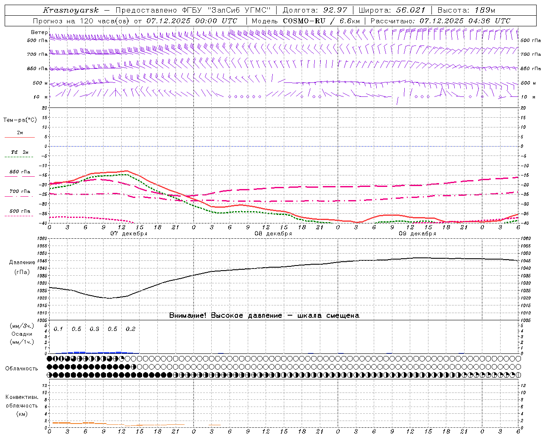Image resolution: width=543 pixels, height=435 pixels.
Task: Click the Ветер wind section label
Action: tap(39, 32)
